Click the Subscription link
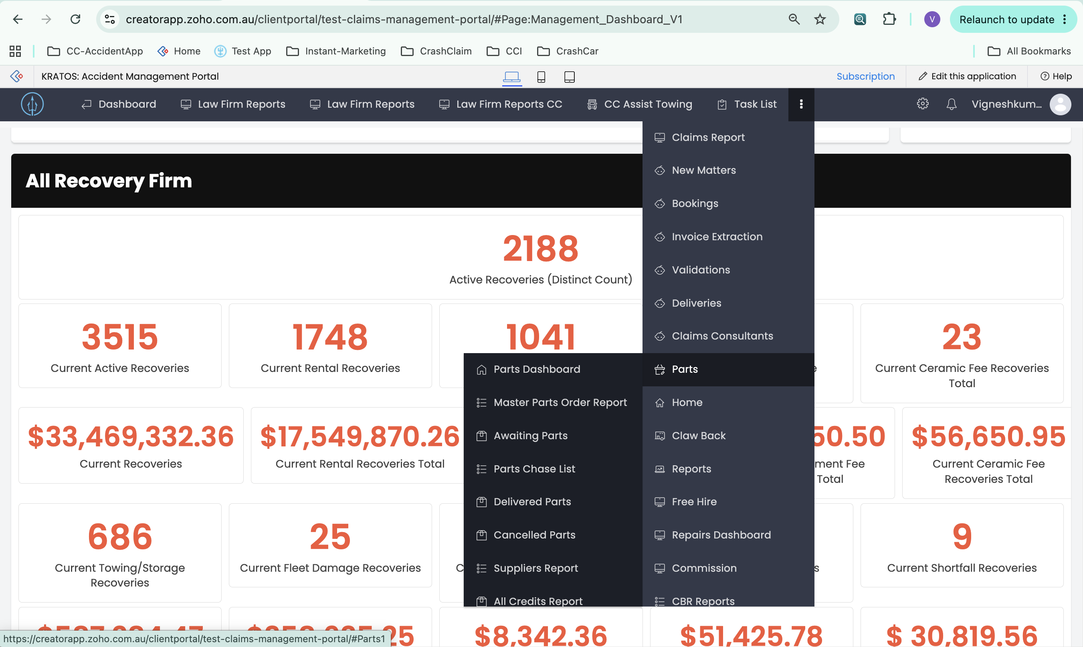Viewport: 1083px width, 647px height. click(x=866, y=76)
